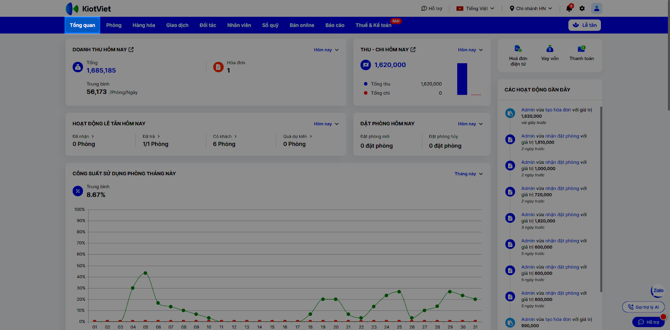The width and height of the screenshot is (670, 330).
Task: Open the user account avatar
Action: pos(597,8)
